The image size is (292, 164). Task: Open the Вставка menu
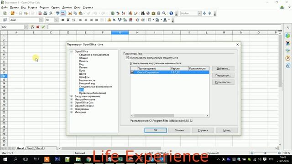point(32,7)
